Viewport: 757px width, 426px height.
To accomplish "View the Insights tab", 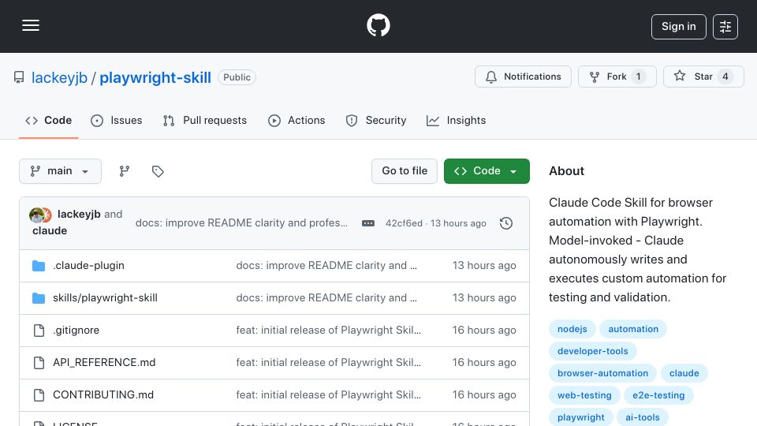I will click(x=457, y=120).
